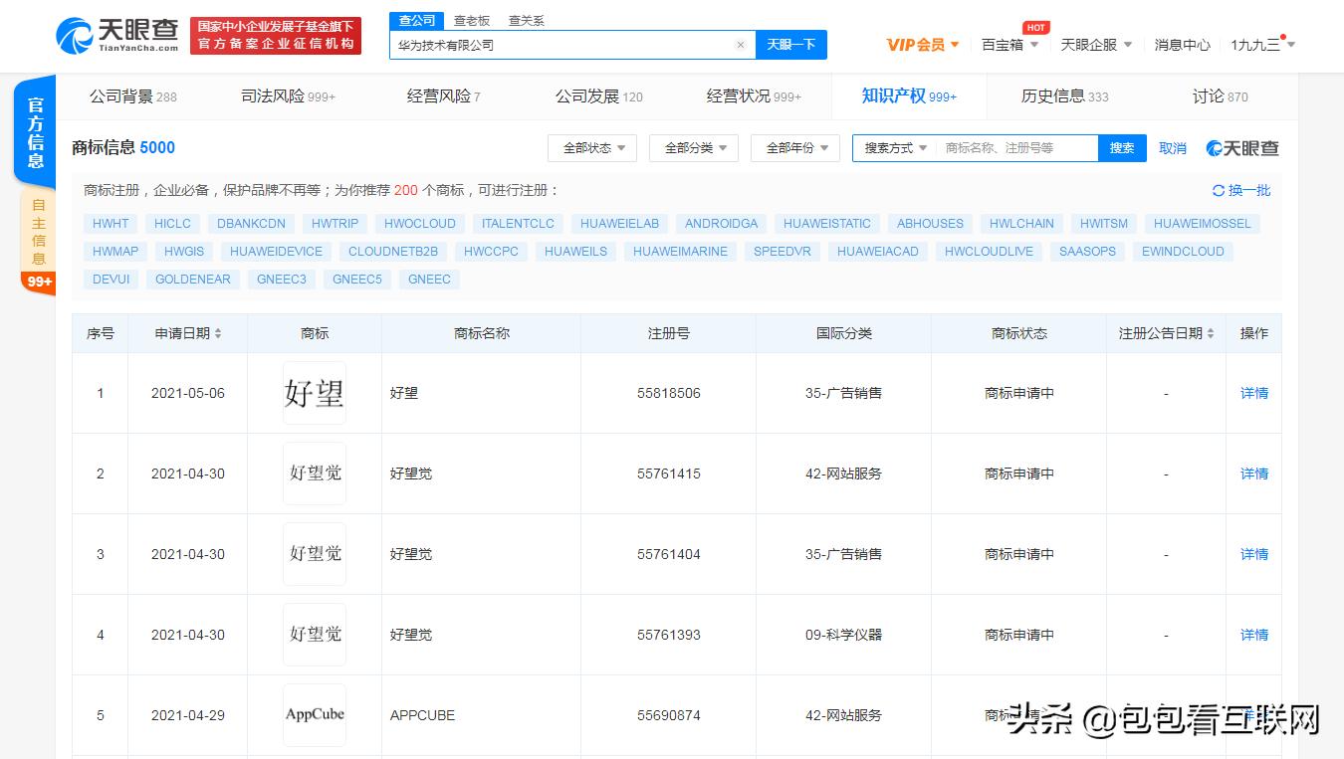Click the 百宝箱 toolbox with HOT badge
Screen dimensions: 1344x759
tap(1005, 44)
